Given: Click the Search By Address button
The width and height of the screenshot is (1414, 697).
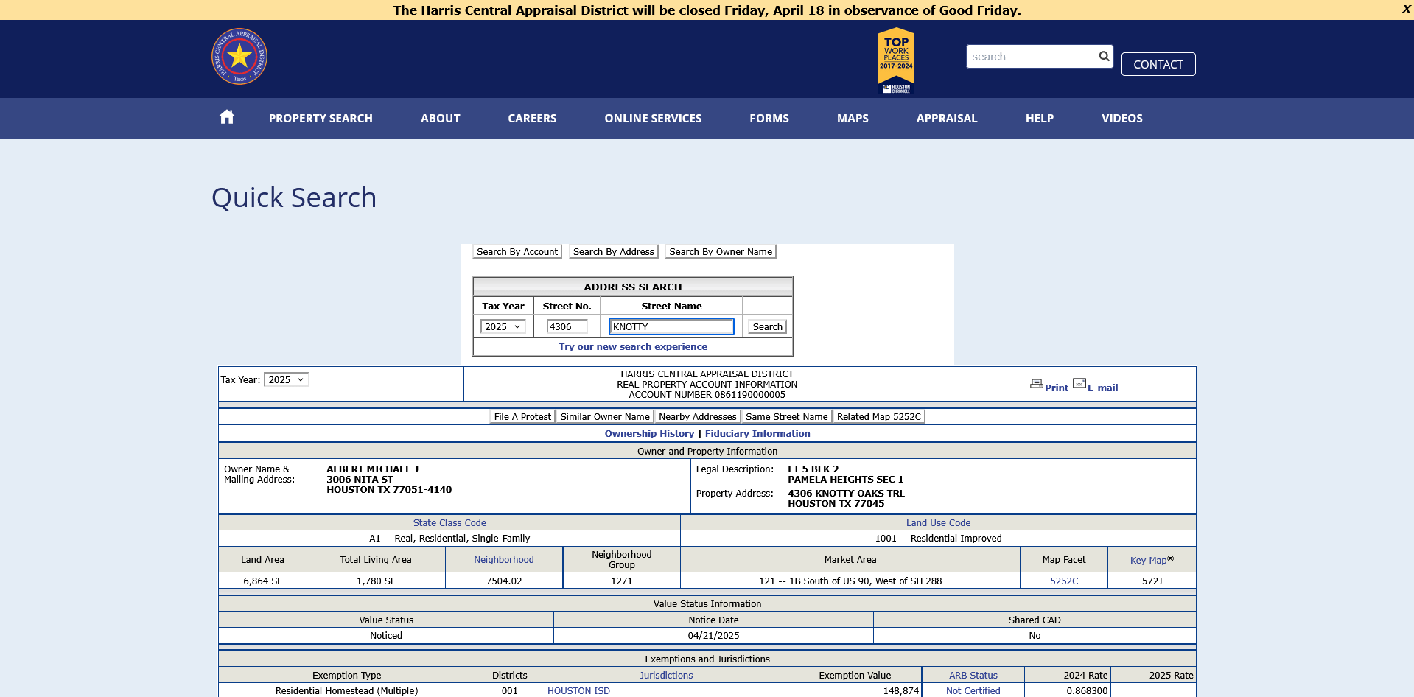Looking at the screenshot, I should 614,251.
